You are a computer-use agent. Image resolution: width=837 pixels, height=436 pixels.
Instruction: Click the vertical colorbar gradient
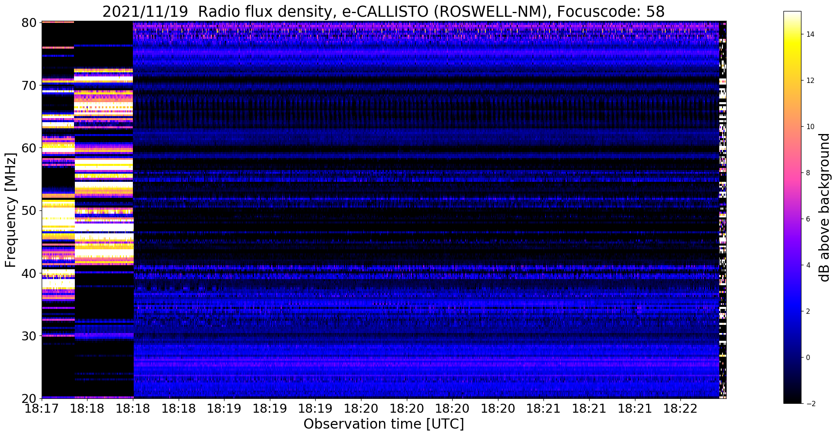click(792, 207)
